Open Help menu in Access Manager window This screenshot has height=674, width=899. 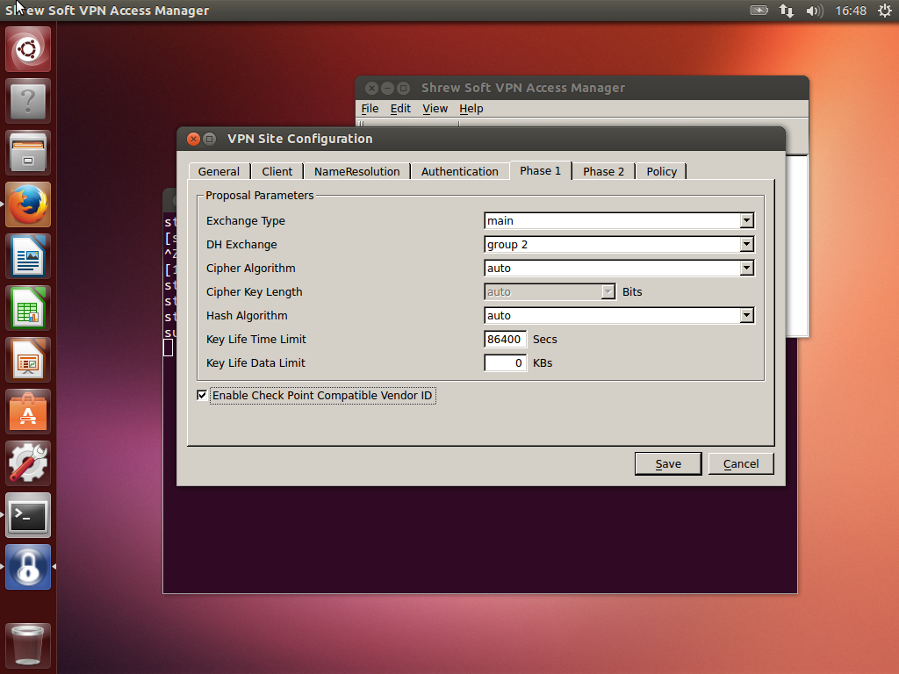(471, 108)
